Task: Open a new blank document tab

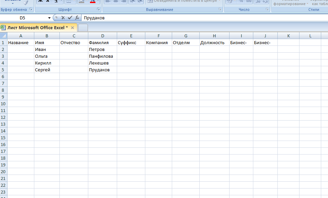Action: [x=83, y=28]
